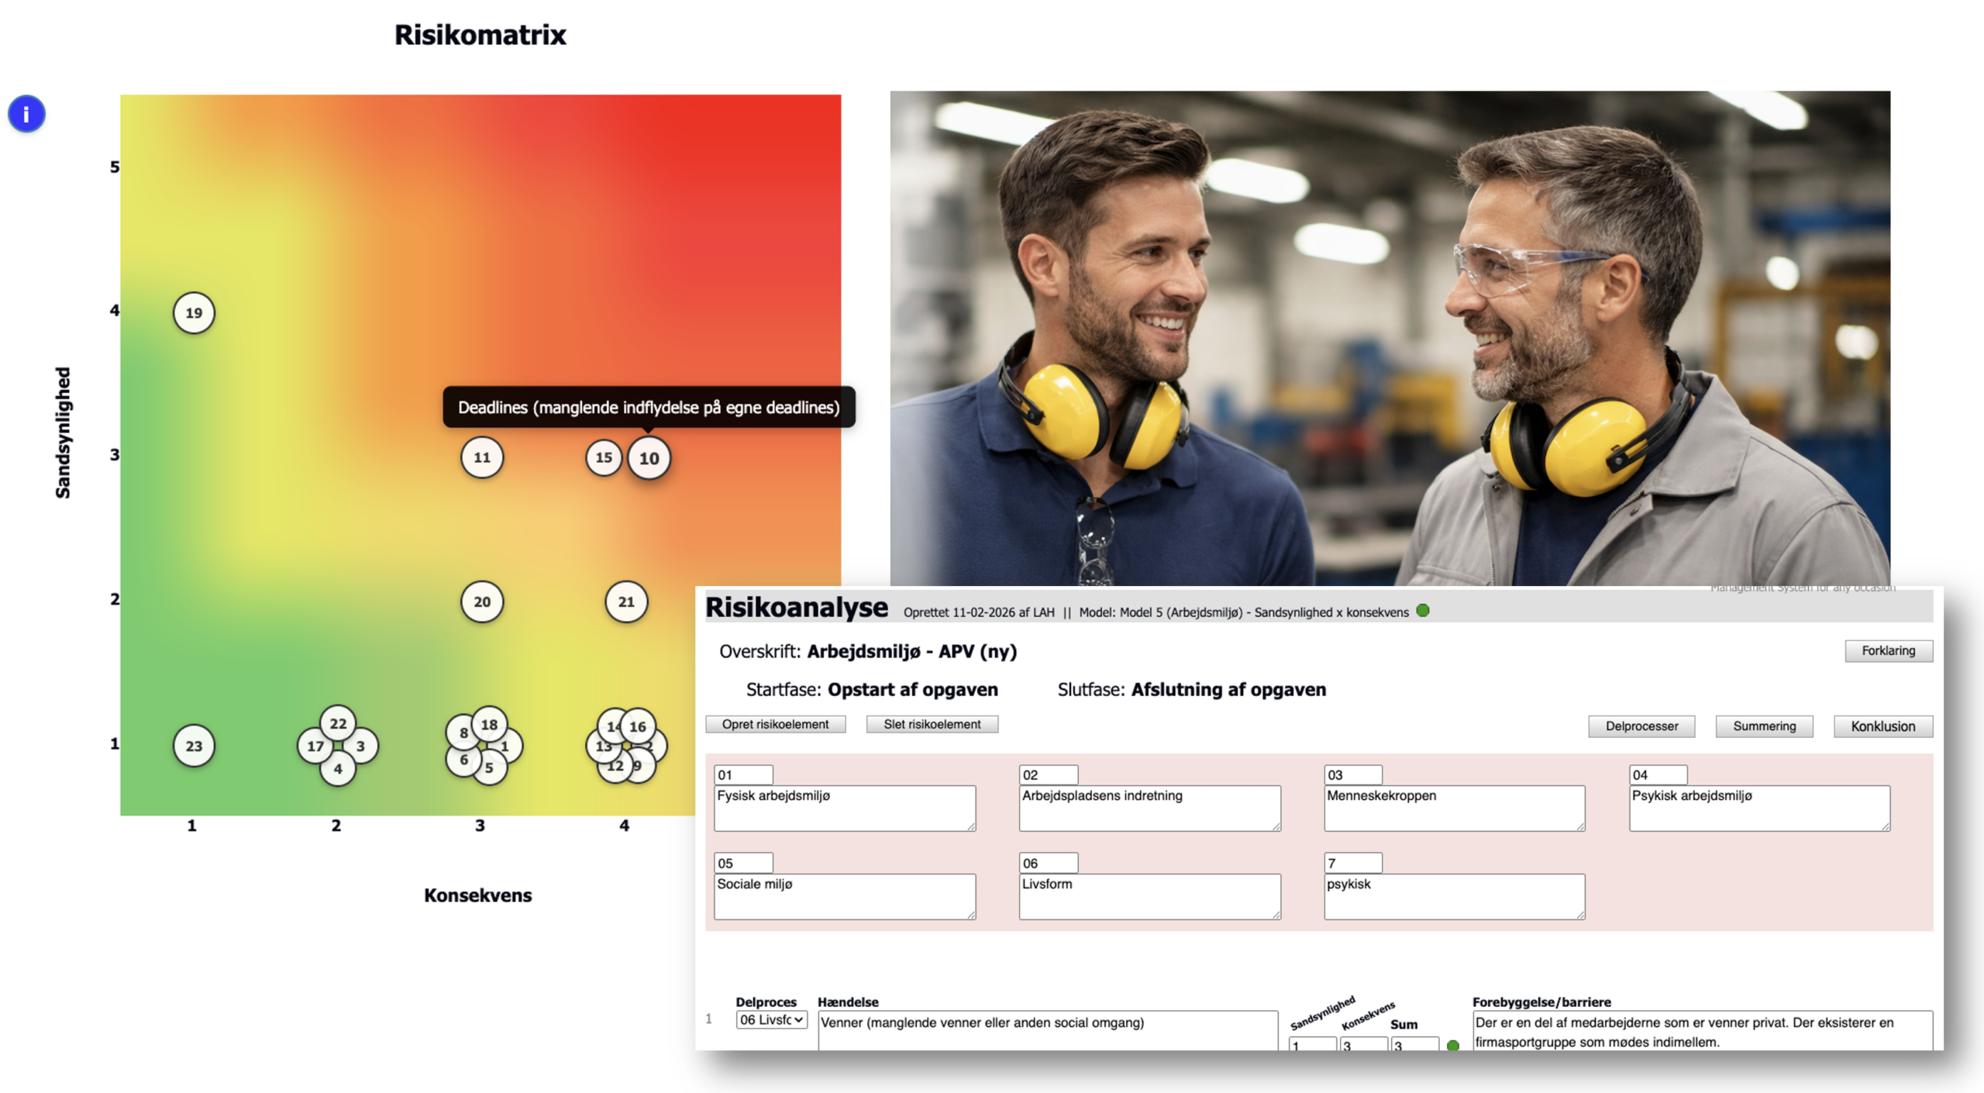Click the Fysisk arbejdsmiljø text field
The image size is (1984, 1093).
click(844, 808)
